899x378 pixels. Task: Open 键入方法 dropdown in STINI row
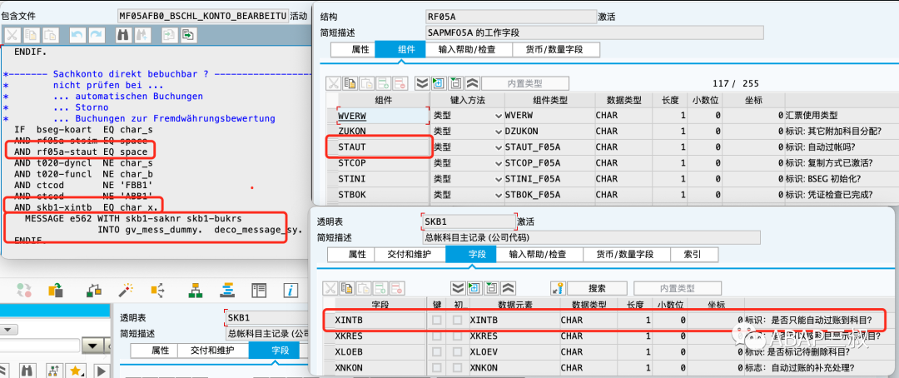[499, 179]
